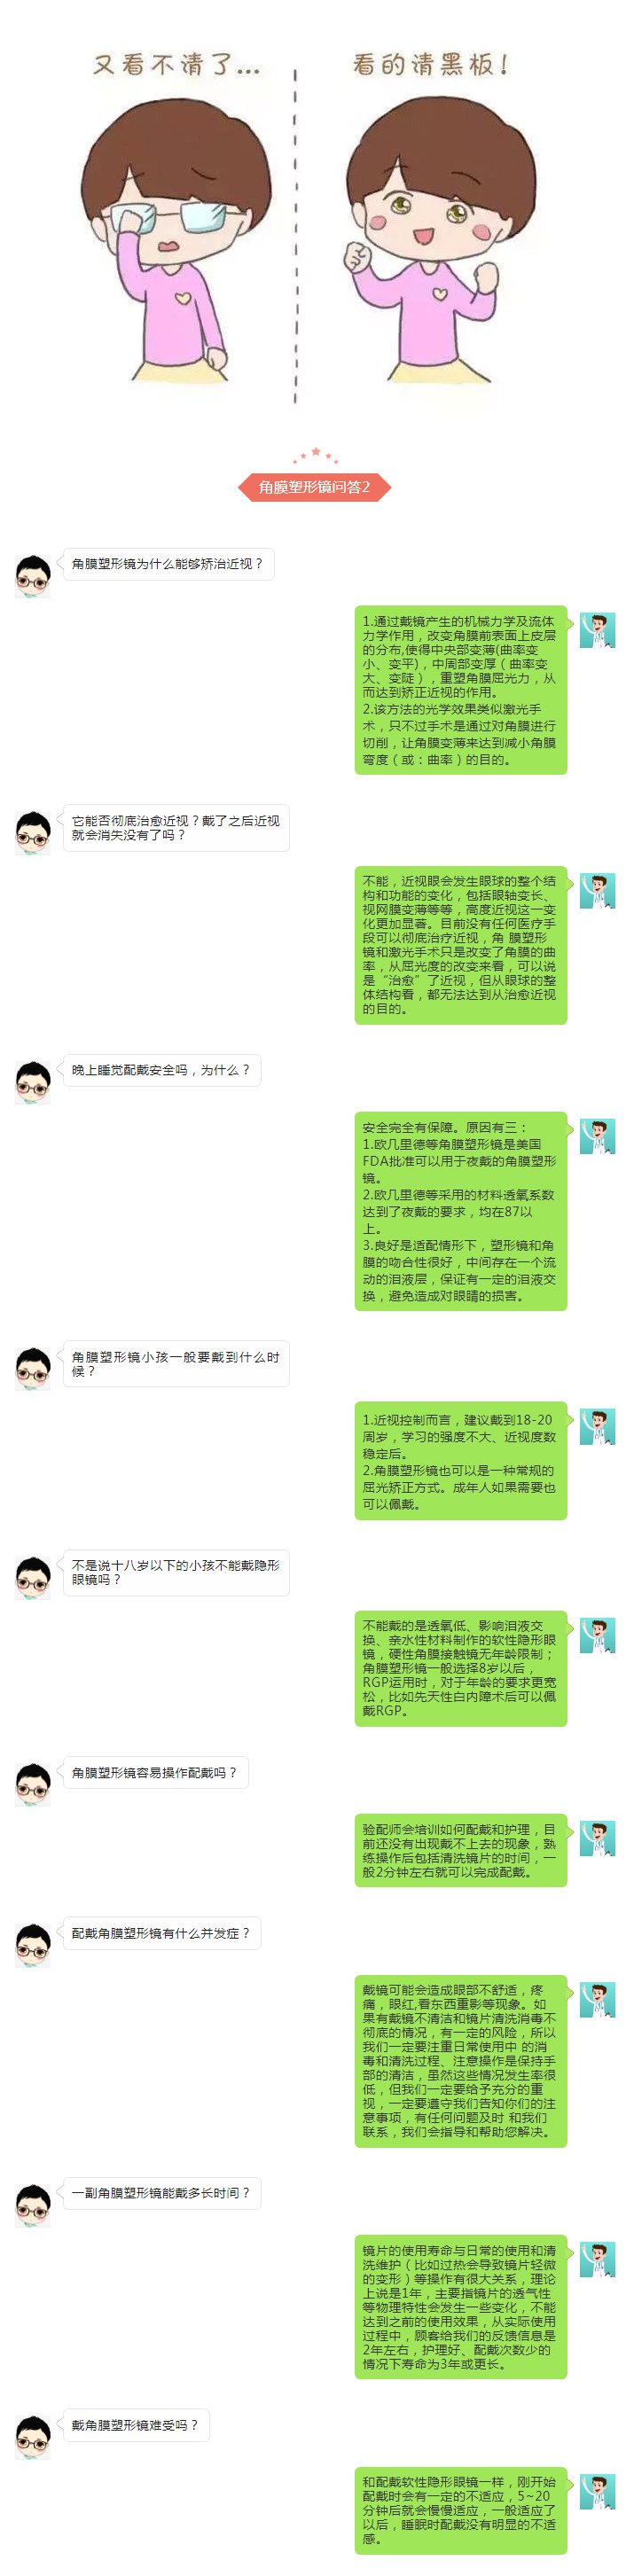Click the green answer bubble starting 验配师会培训
The width and height of the screenshot is (634, 2576).
pos(460,1850)
